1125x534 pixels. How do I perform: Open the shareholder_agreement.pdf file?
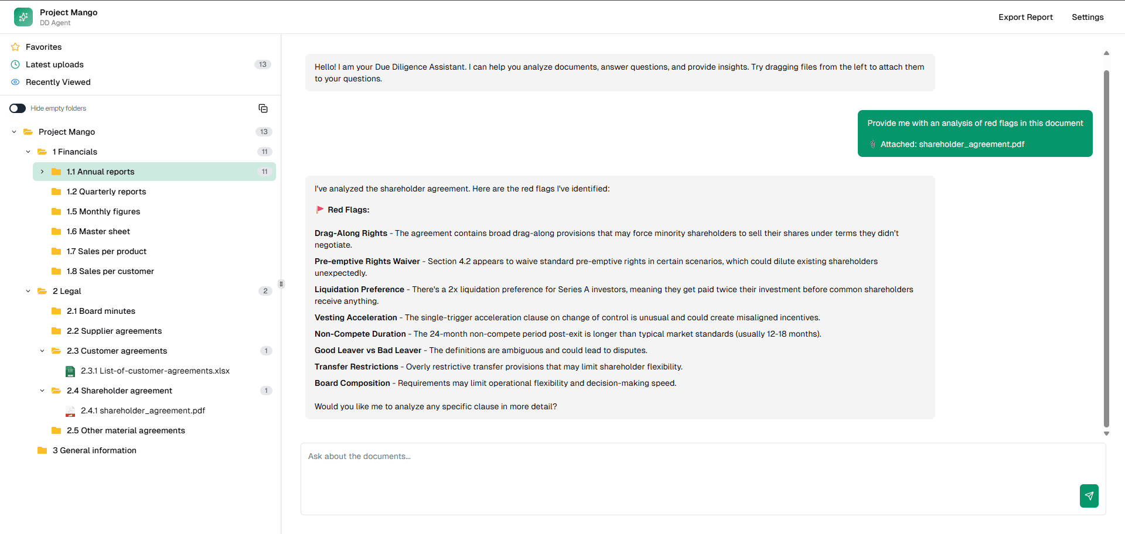(142, 410)
